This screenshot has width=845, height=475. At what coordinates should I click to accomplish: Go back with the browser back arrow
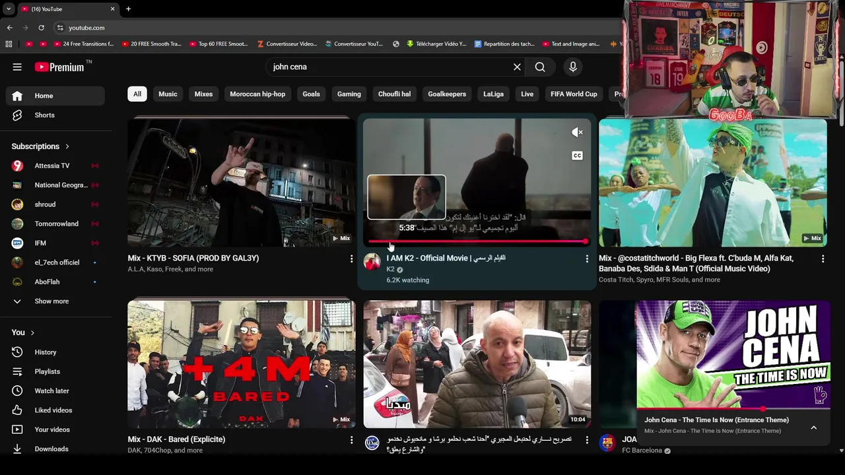point(9,28)
